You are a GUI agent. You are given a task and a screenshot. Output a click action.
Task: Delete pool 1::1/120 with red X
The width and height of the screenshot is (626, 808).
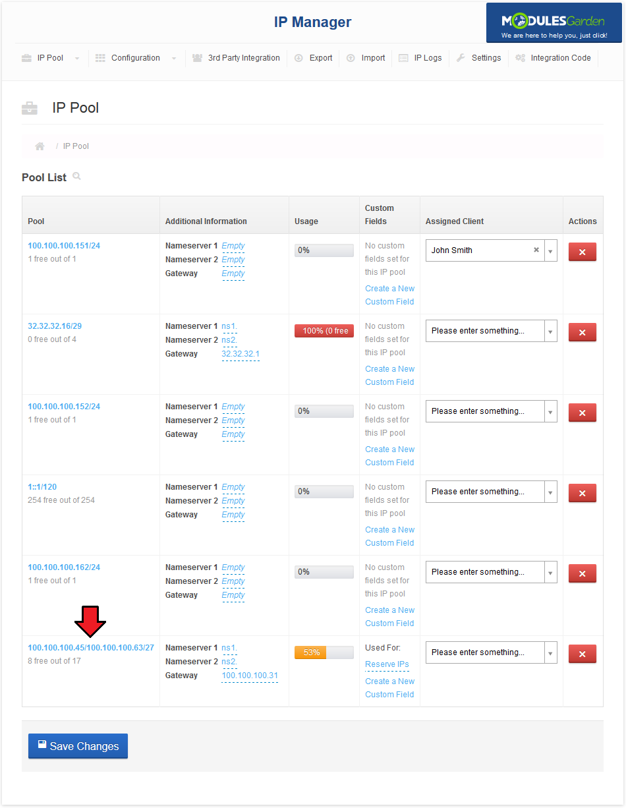coord(582,493)
